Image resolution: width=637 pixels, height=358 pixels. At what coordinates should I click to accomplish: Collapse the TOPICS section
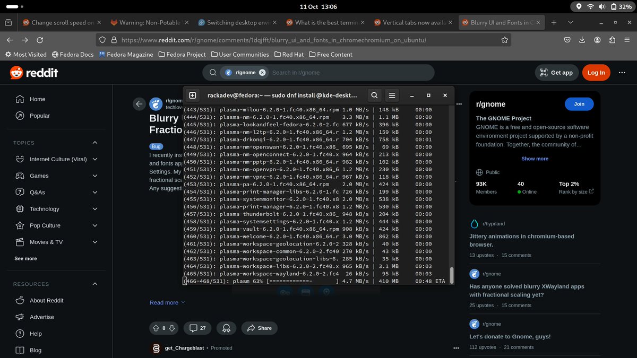pos(95,143)
